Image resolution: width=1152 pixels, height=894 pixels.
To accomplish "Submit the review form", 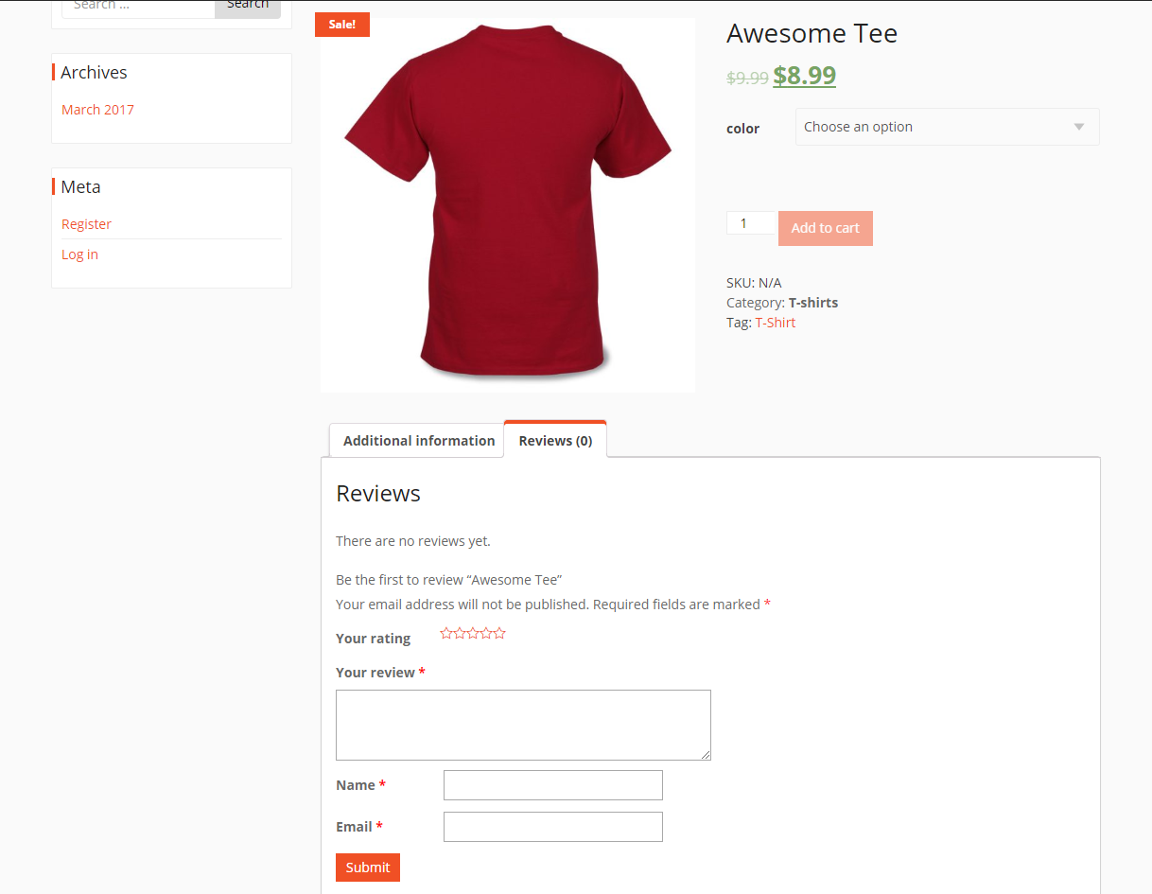I will (368, 868).
